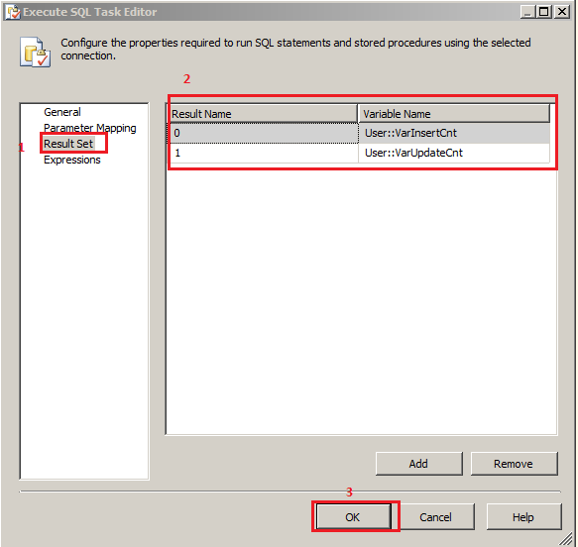This screenshot has width=578, height=547.
Task: Click the Variable Name column header
Action: click(454, 114)
